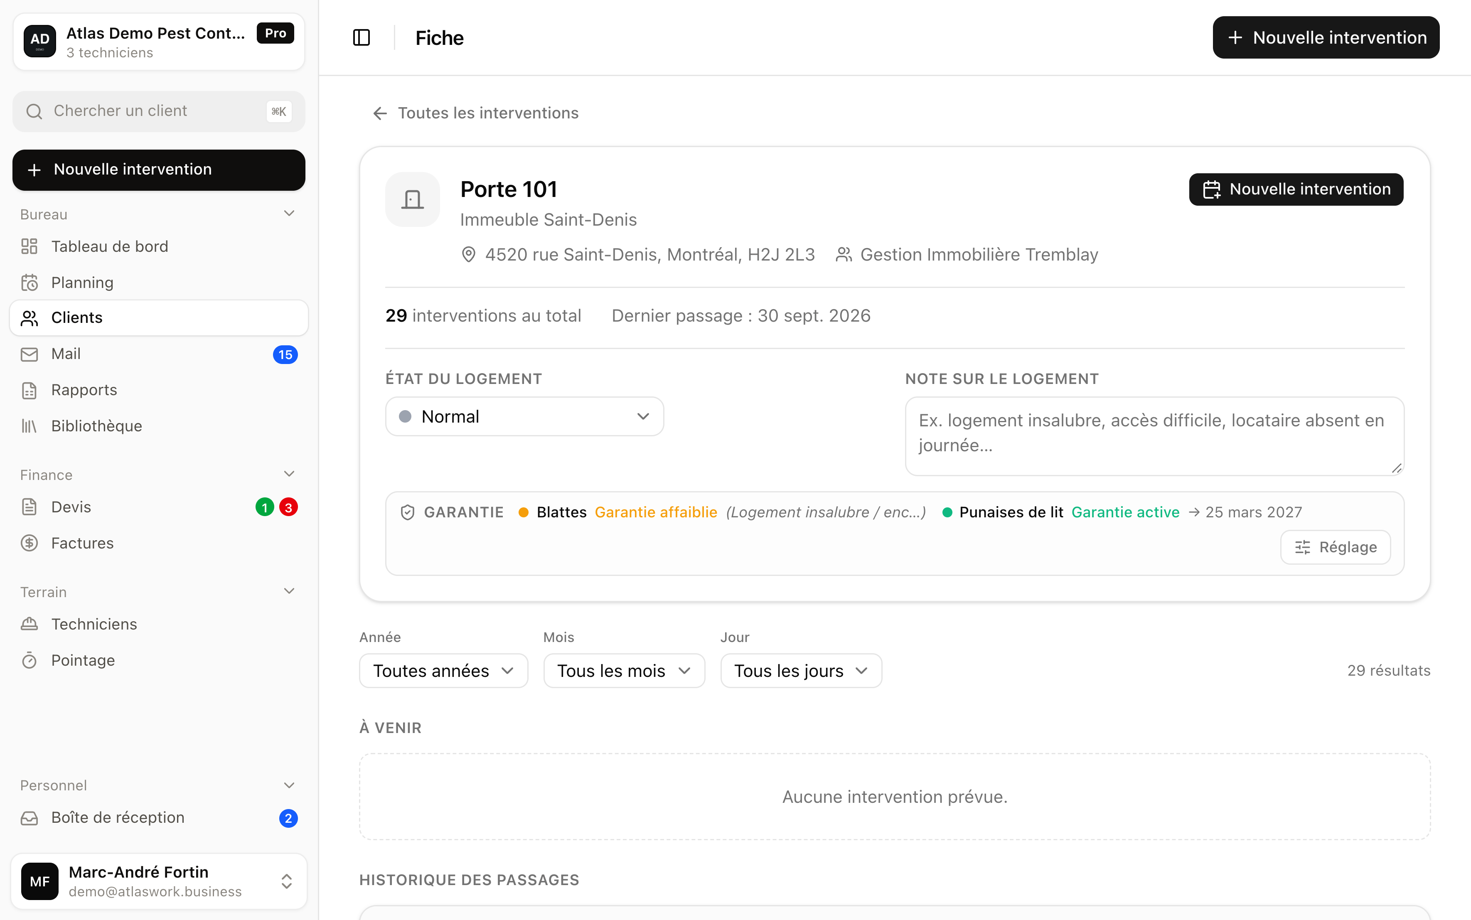Open the Tous les jours filter
This screenshot has width=1471, height=920.
click(x=801, y=671)
